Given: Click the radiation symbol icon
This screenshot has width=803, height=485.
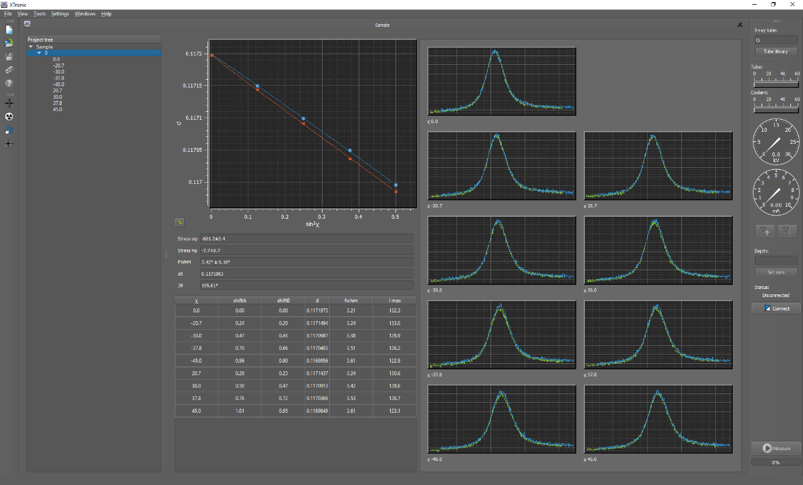Looking at the screenshot, I should [9, 116].
